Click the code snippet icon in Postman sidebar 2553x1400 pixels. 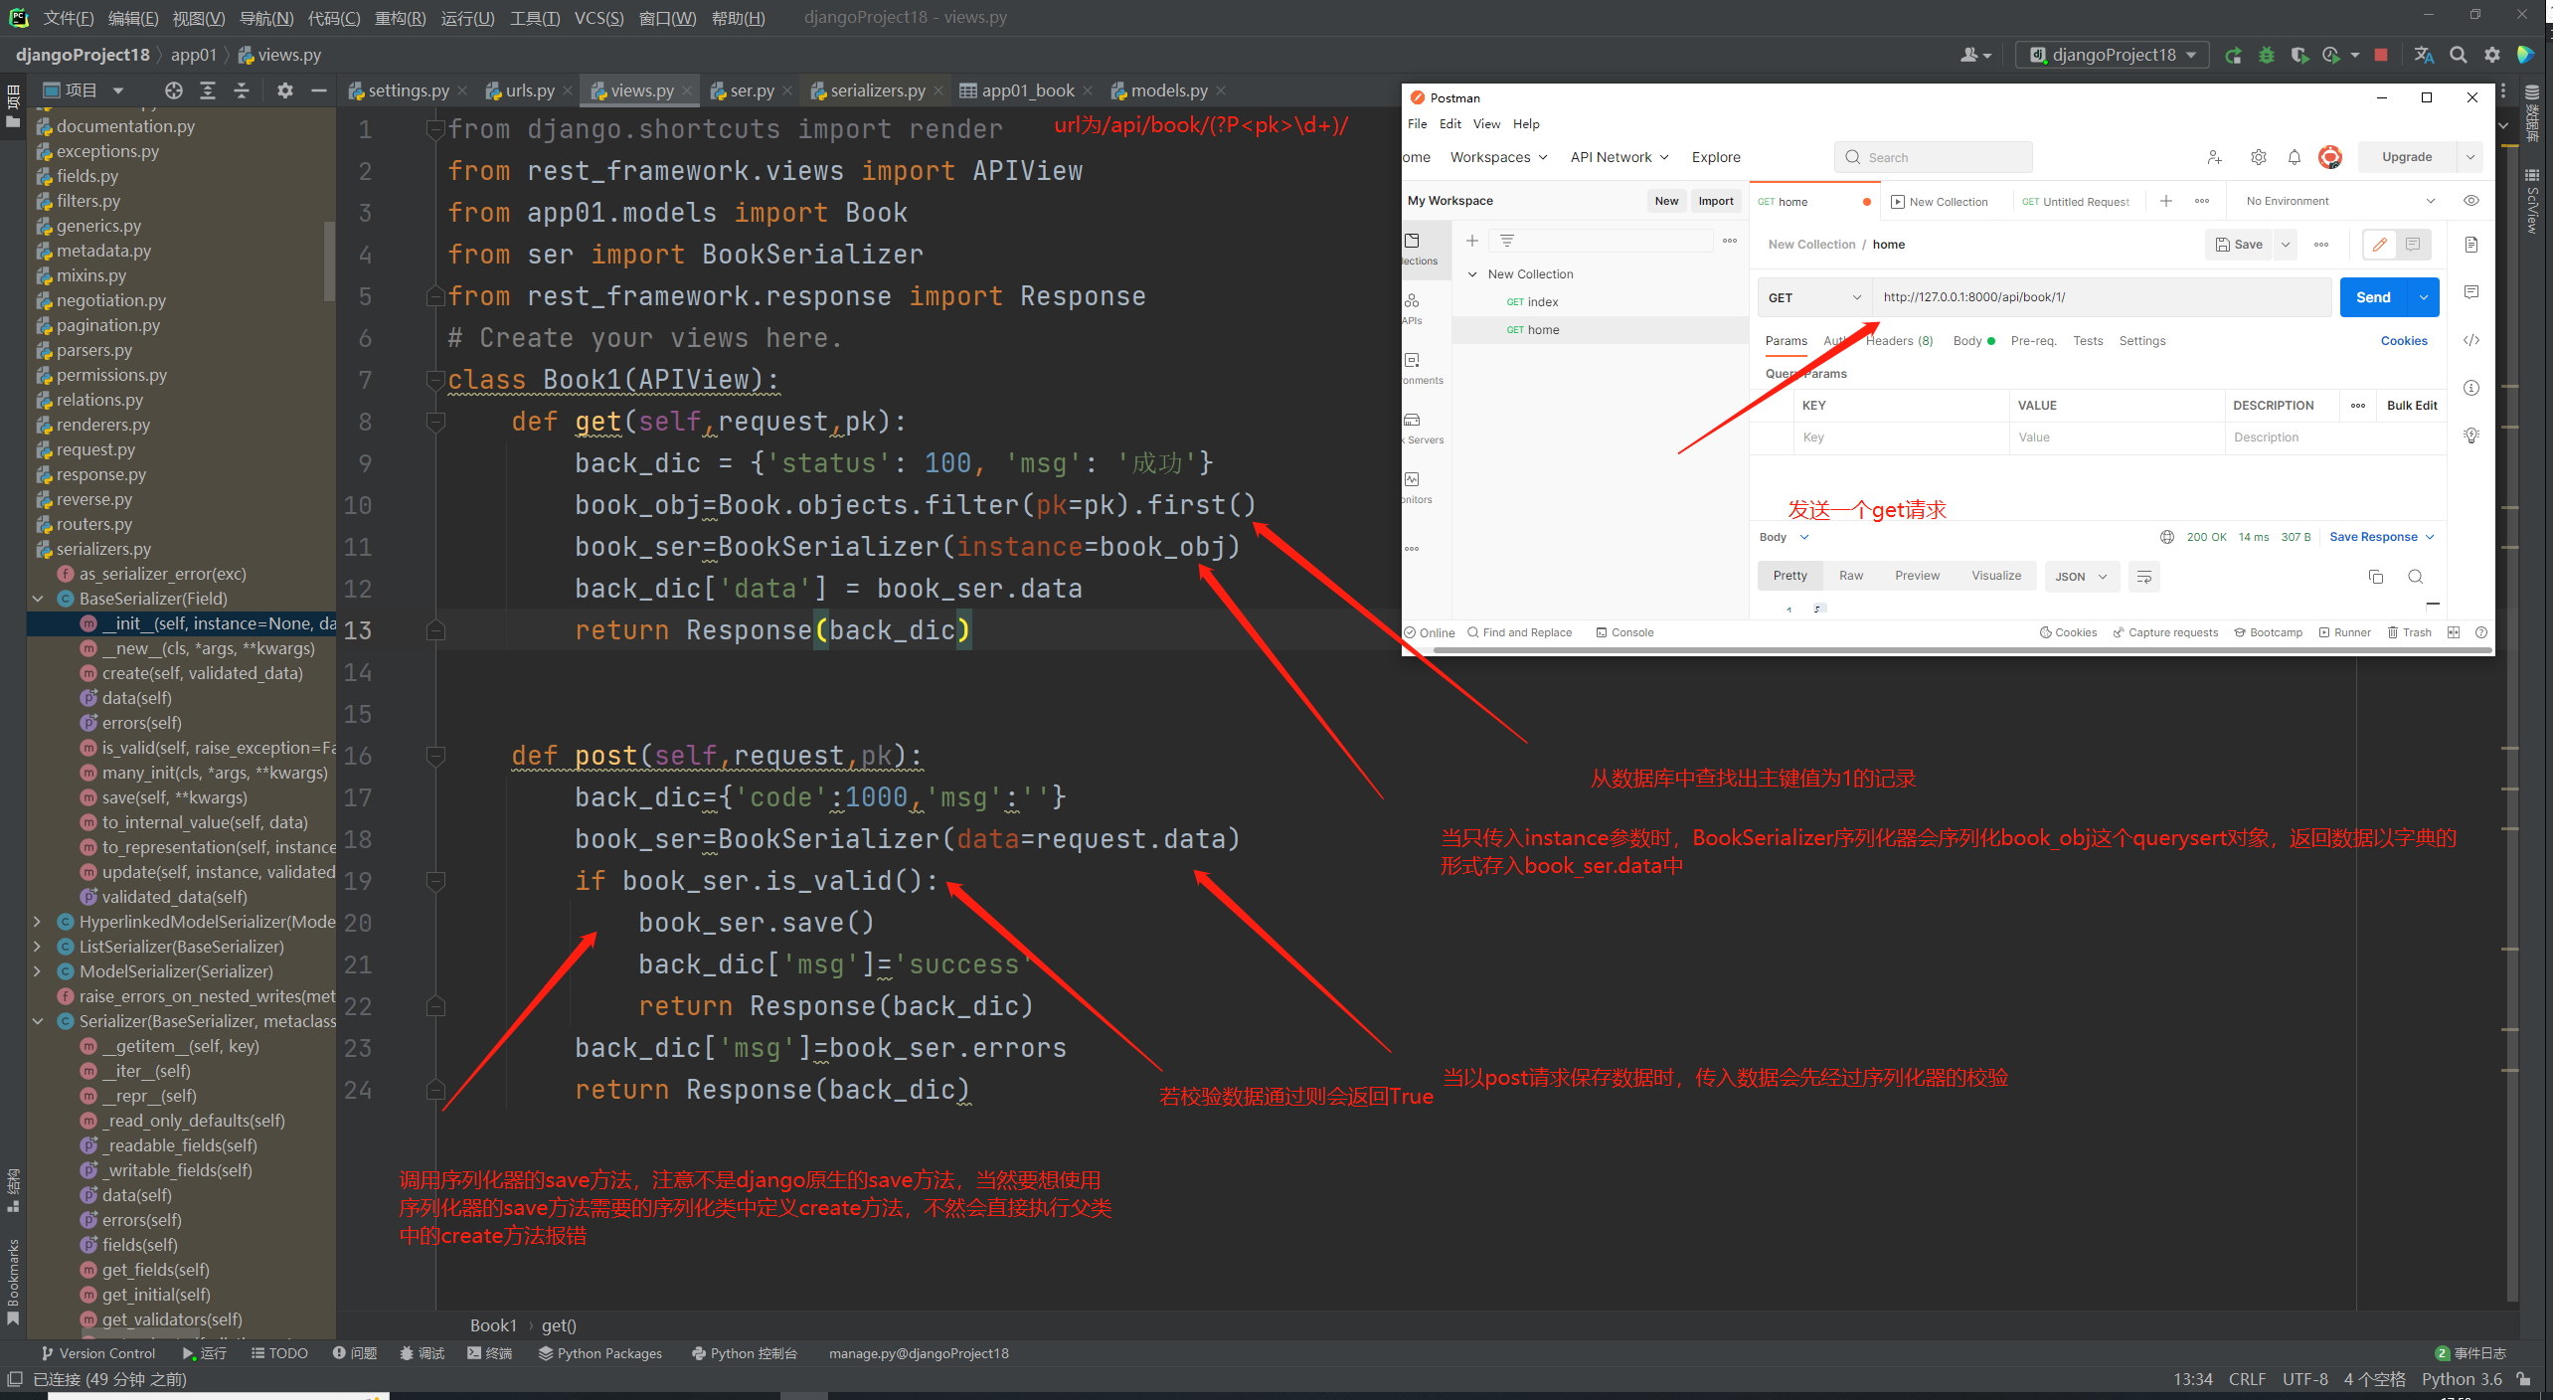tap(2470, 340)
